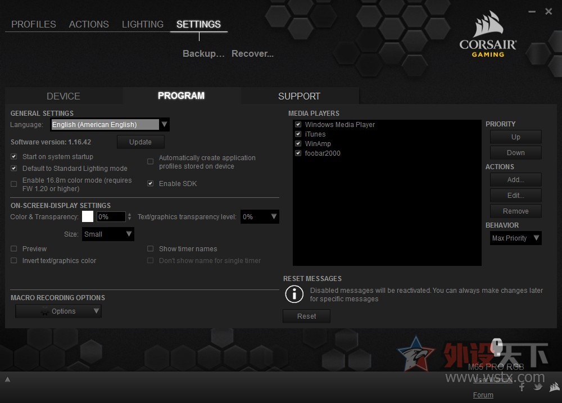
Task: Open the Max Priority behavior dropdown
Action: 515,238
